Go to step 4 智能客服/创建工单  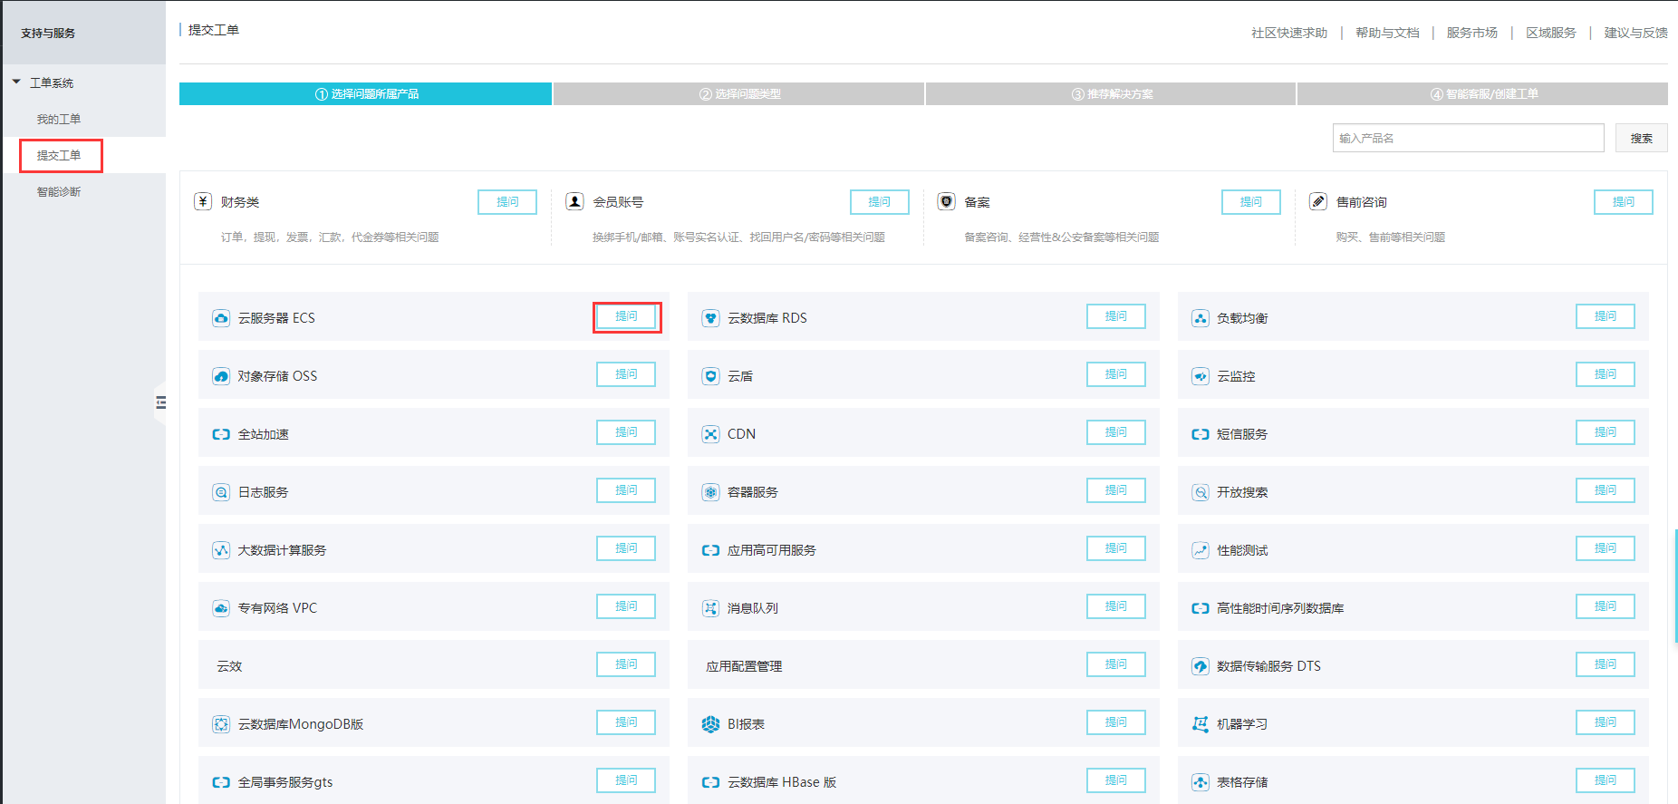[1482, 94]
